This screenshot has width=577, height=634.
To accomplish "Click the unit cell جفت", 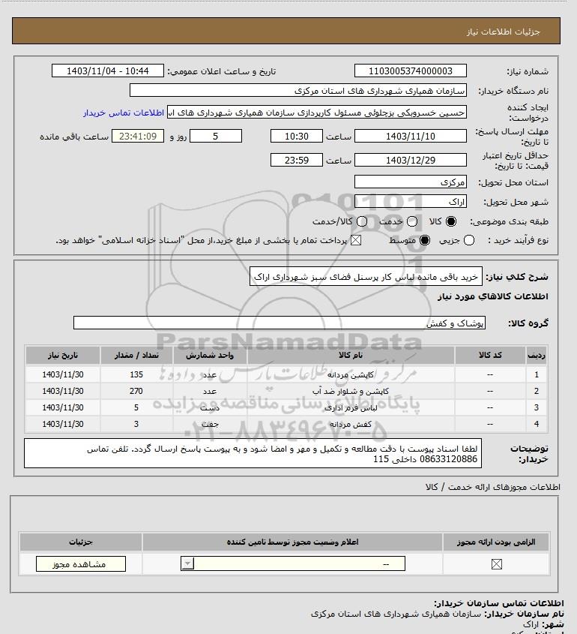I will [x=210, y=424].
